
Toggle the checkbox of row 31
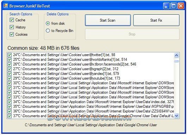[10, 88]
